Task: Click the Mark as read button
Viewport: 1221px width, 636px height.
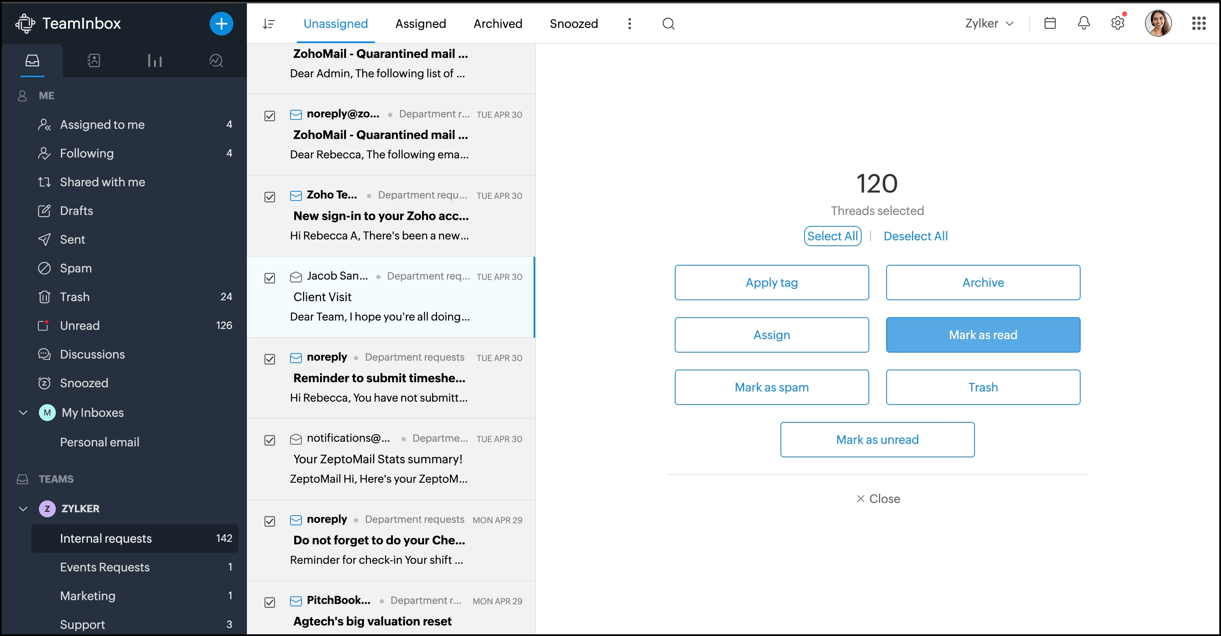Action: pyautogui.click(x=983, y=335)
